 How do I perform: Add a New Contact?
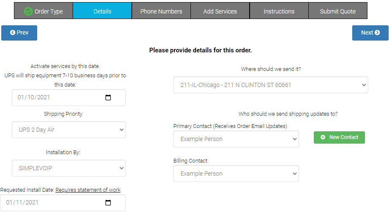[339, 137]
